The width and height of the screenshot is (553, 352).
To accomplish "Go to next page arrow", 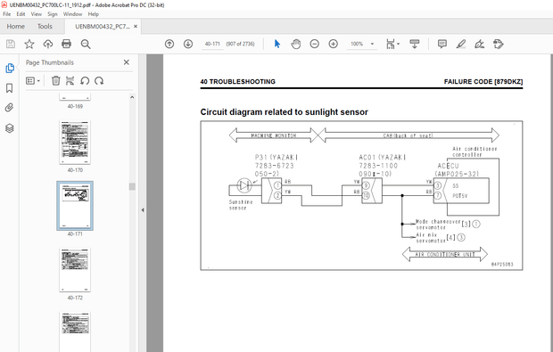I will coord(188,44).
